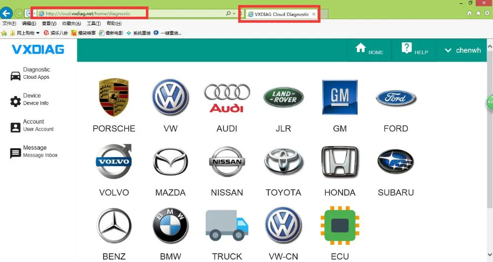Open the NISSAN diagnostic app
This screenshot has width=493, height=262.
click(x=227, y=162)
